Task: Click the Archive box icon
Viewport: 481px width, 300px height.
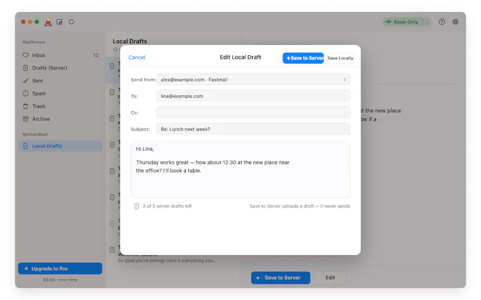Action: coord(25,119)
